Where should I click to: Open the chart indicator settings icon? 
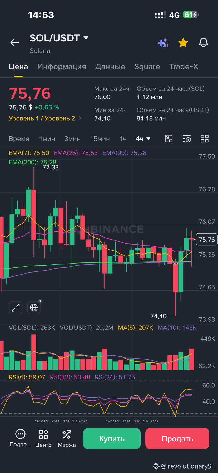tap(187, 139)
